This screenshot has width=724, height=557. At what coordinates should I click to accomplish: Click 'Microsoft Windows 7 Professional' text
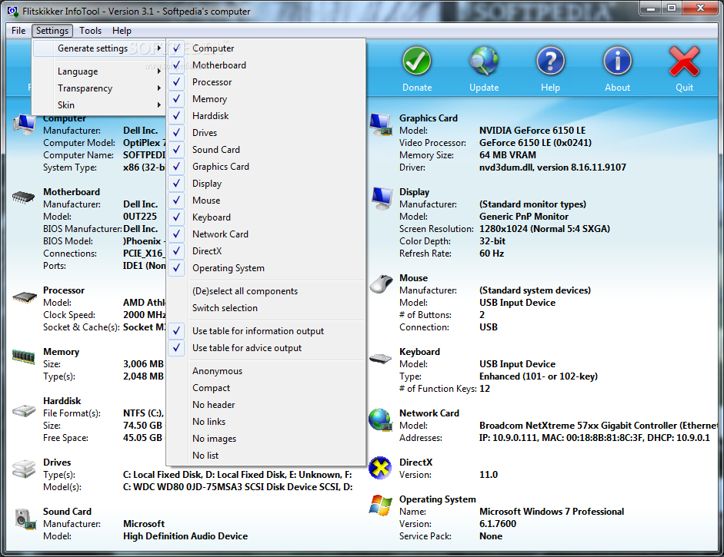coord(552,512)
